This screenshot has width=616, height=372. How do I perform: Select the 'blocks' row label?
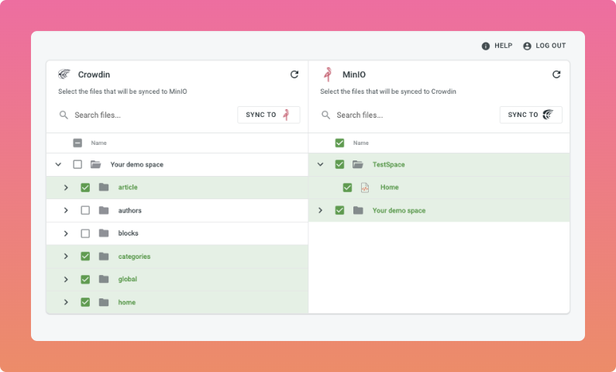pyautogui.click(x=128, y=233)
